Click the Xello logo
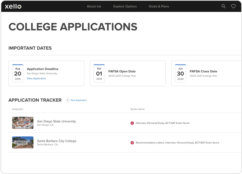 tap(13, 6)
